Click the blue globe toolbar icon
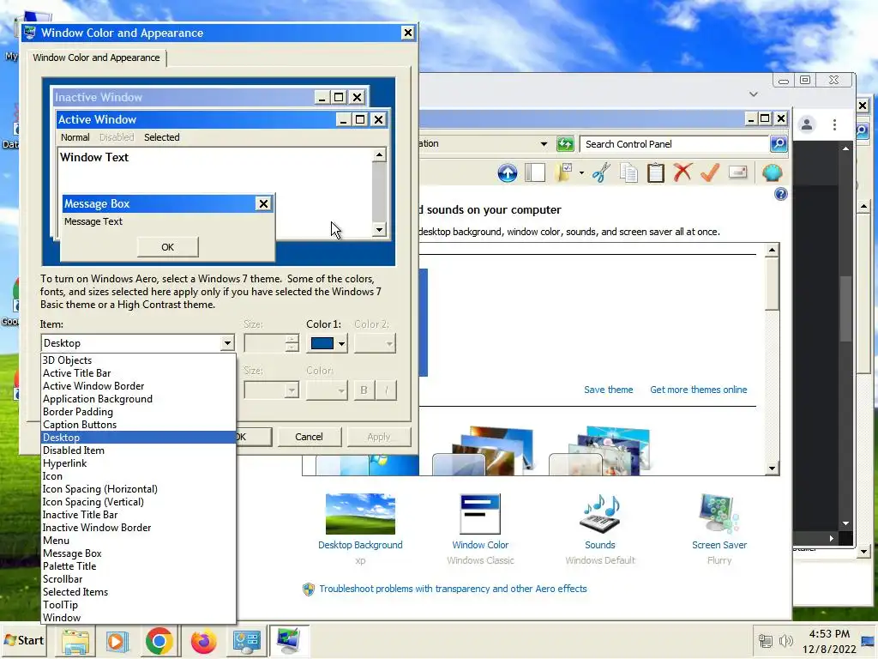Image resolution: width=878 pixels, height=659 pixels. (x=773, y=172)
